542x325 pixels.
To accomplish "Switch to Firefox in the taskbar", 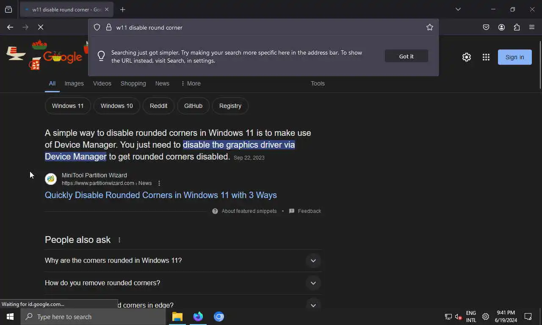I will click(198, 317).
